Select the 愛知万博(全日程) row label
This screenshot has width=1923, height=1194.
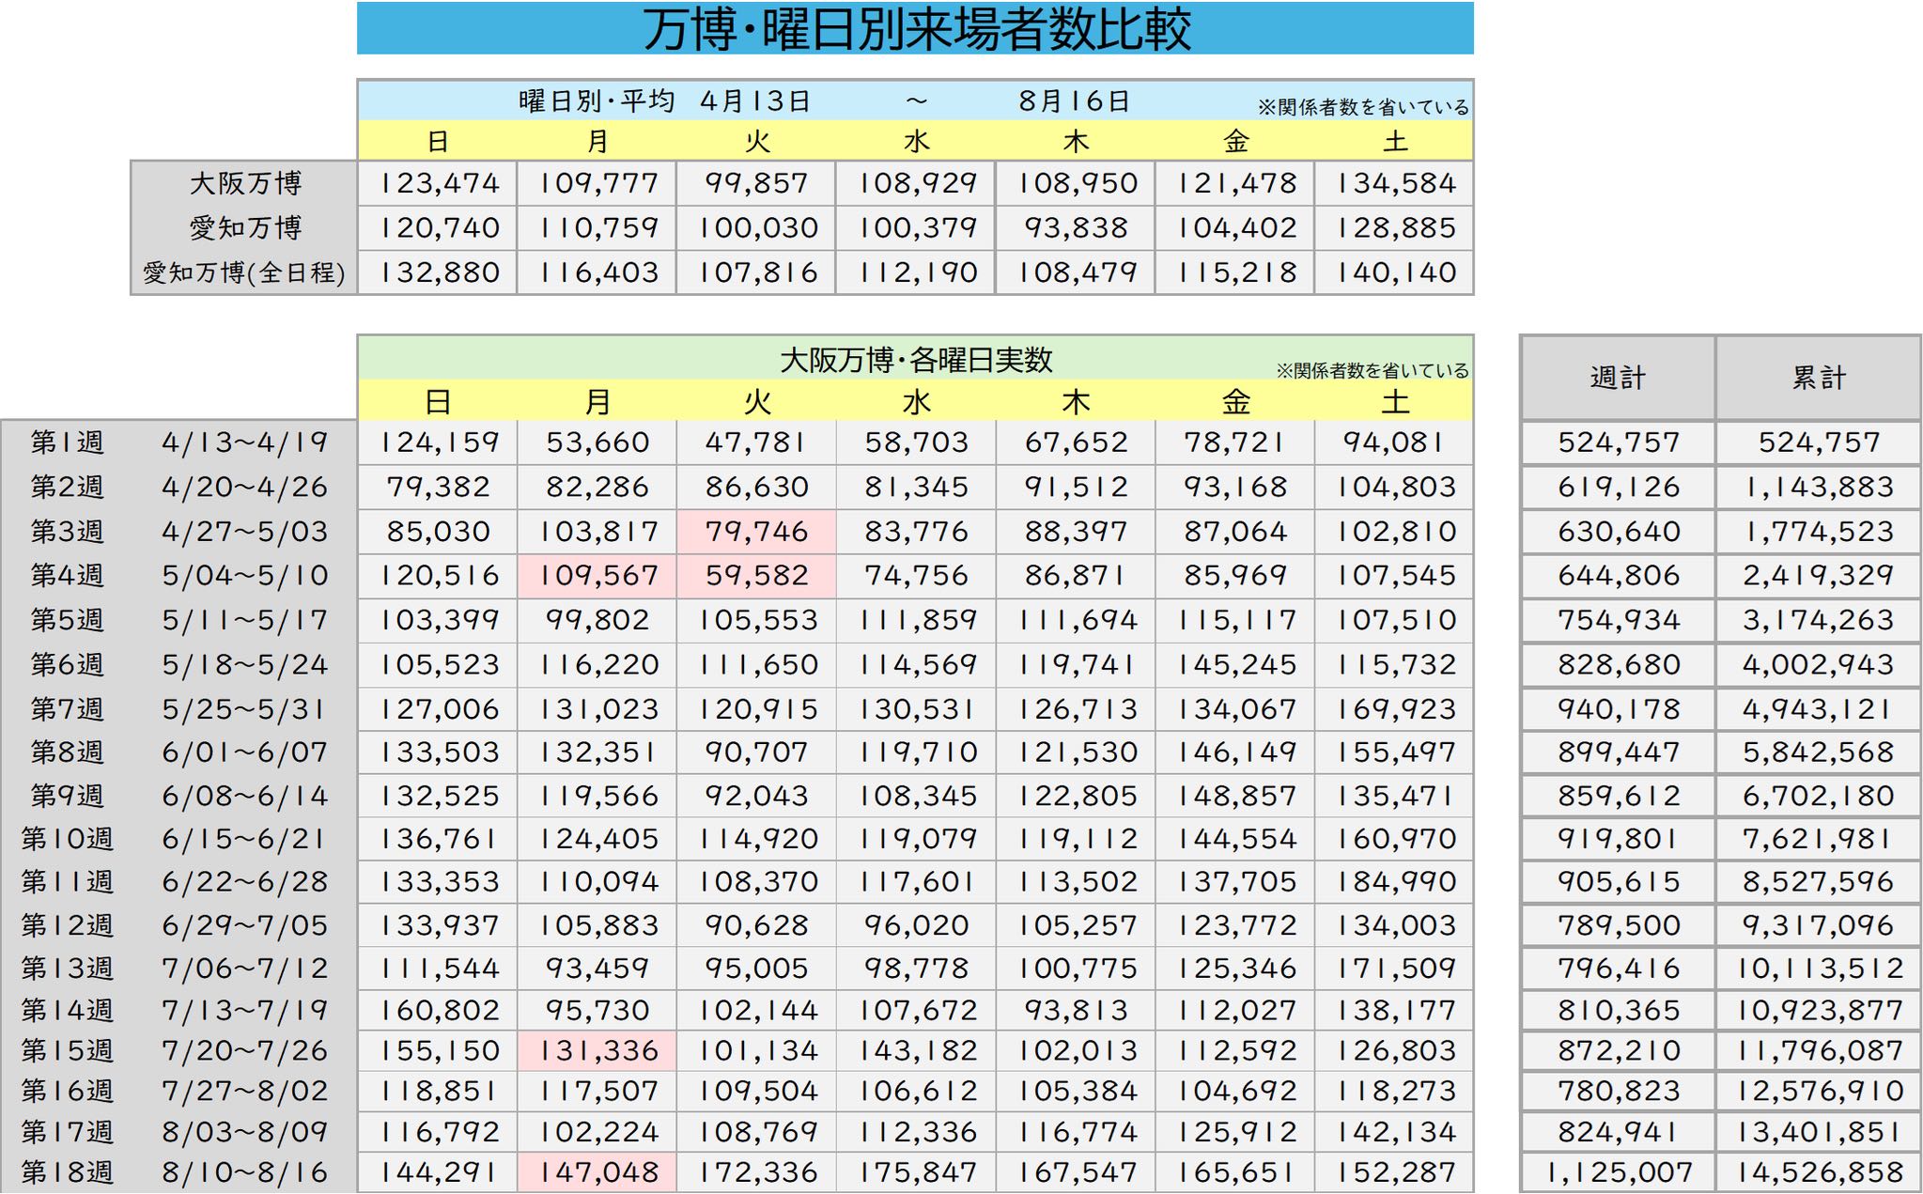(x=244, y=272)
